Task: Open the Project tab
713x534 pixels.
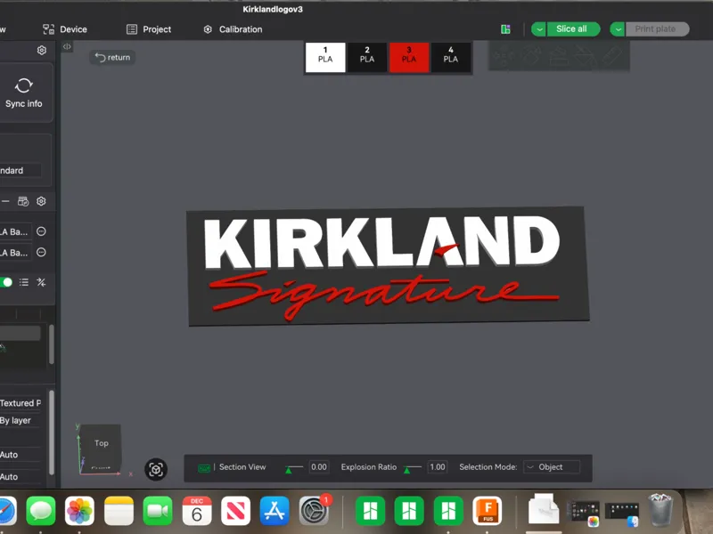Action: [149, 29]
